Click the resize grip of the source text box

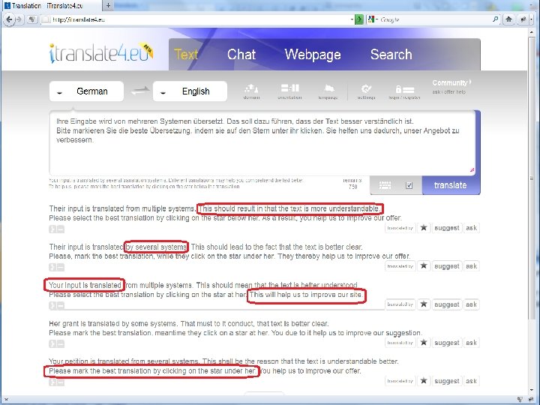click(472, 169)
